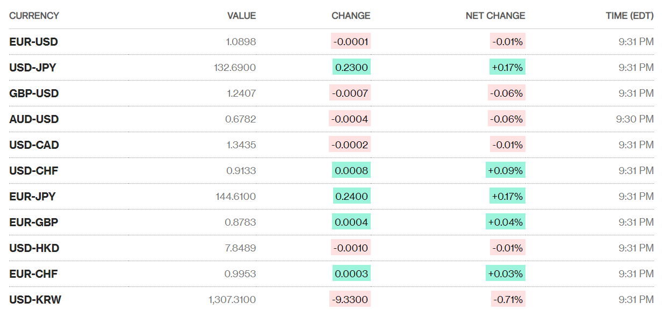Select the TIME (EDT) column header
670x310 pixels.
tap(630, 16)
